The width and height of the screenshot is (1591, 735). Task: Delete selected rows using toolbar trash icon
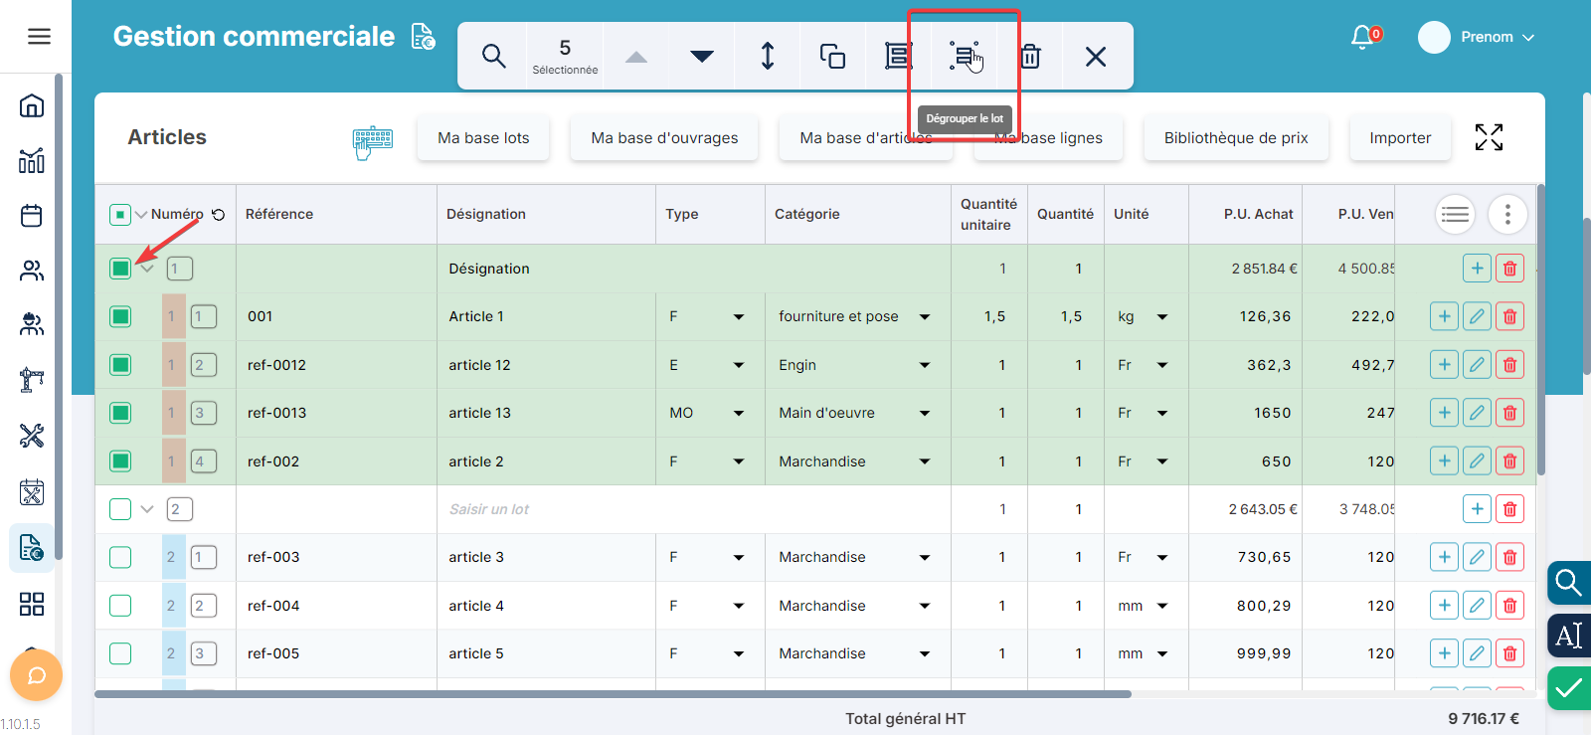pos(1030,57)
